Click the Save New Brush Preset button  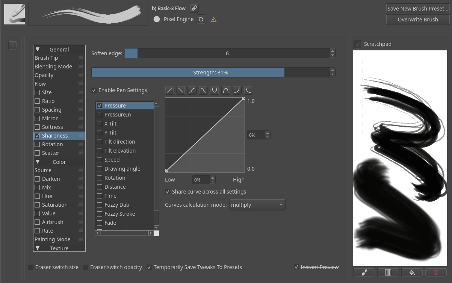tap(417, 8)
